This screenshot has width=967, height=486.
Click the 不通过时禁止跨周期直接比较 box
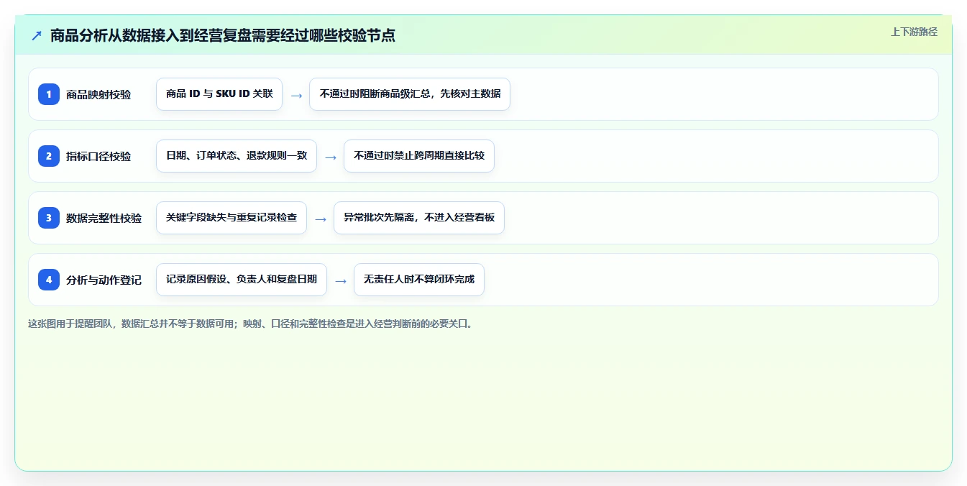419,156
